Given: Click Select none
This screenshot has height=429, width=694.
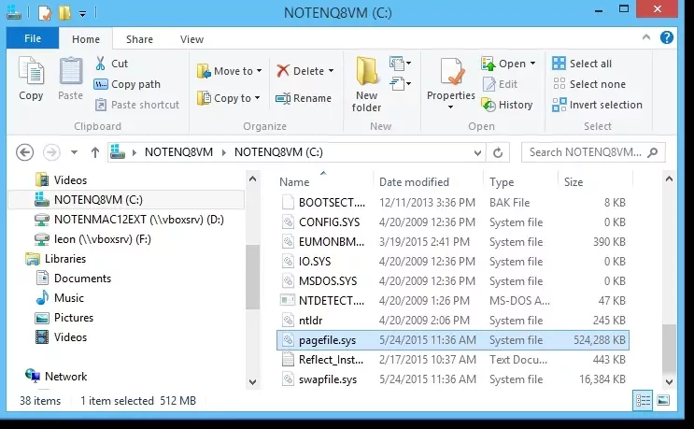Looking at the screenshot, I should (588, 84).
